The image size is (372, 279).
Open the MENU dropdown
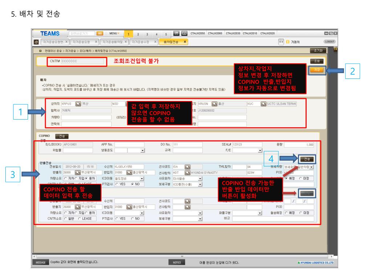coord(114,33)
